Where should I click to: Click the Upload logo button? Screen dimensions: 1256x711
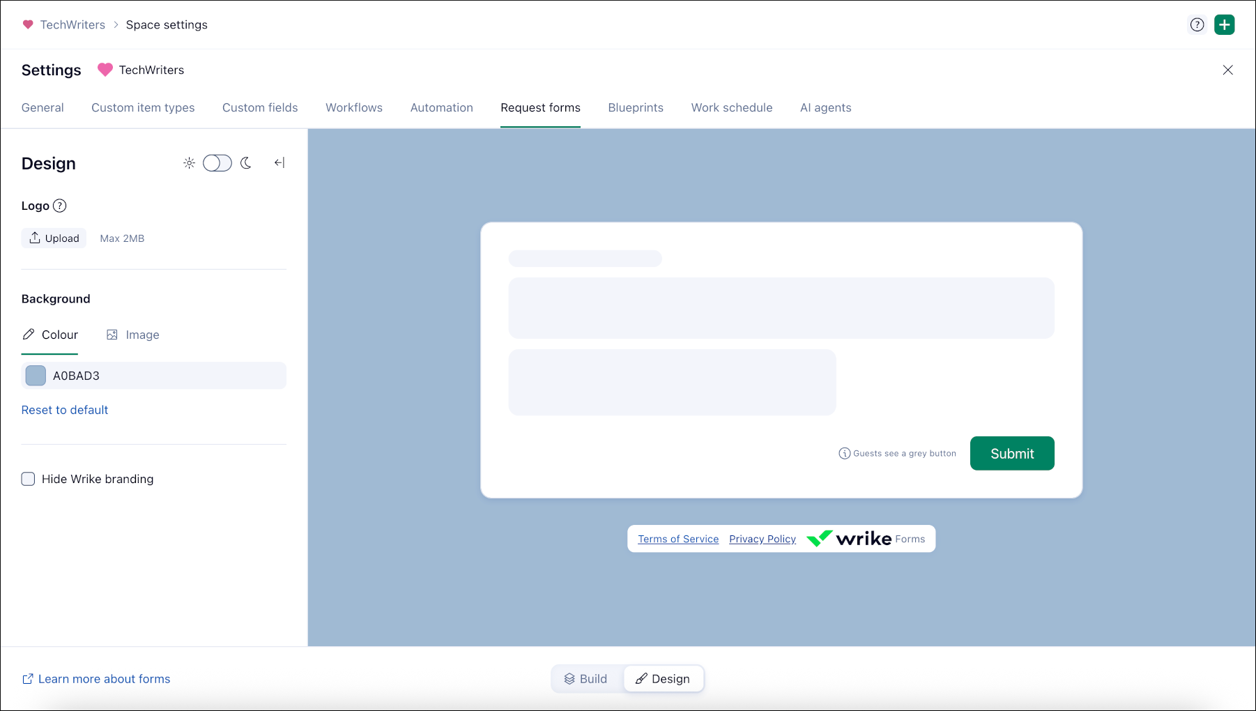pyautogui.click(x=54, y=238)
